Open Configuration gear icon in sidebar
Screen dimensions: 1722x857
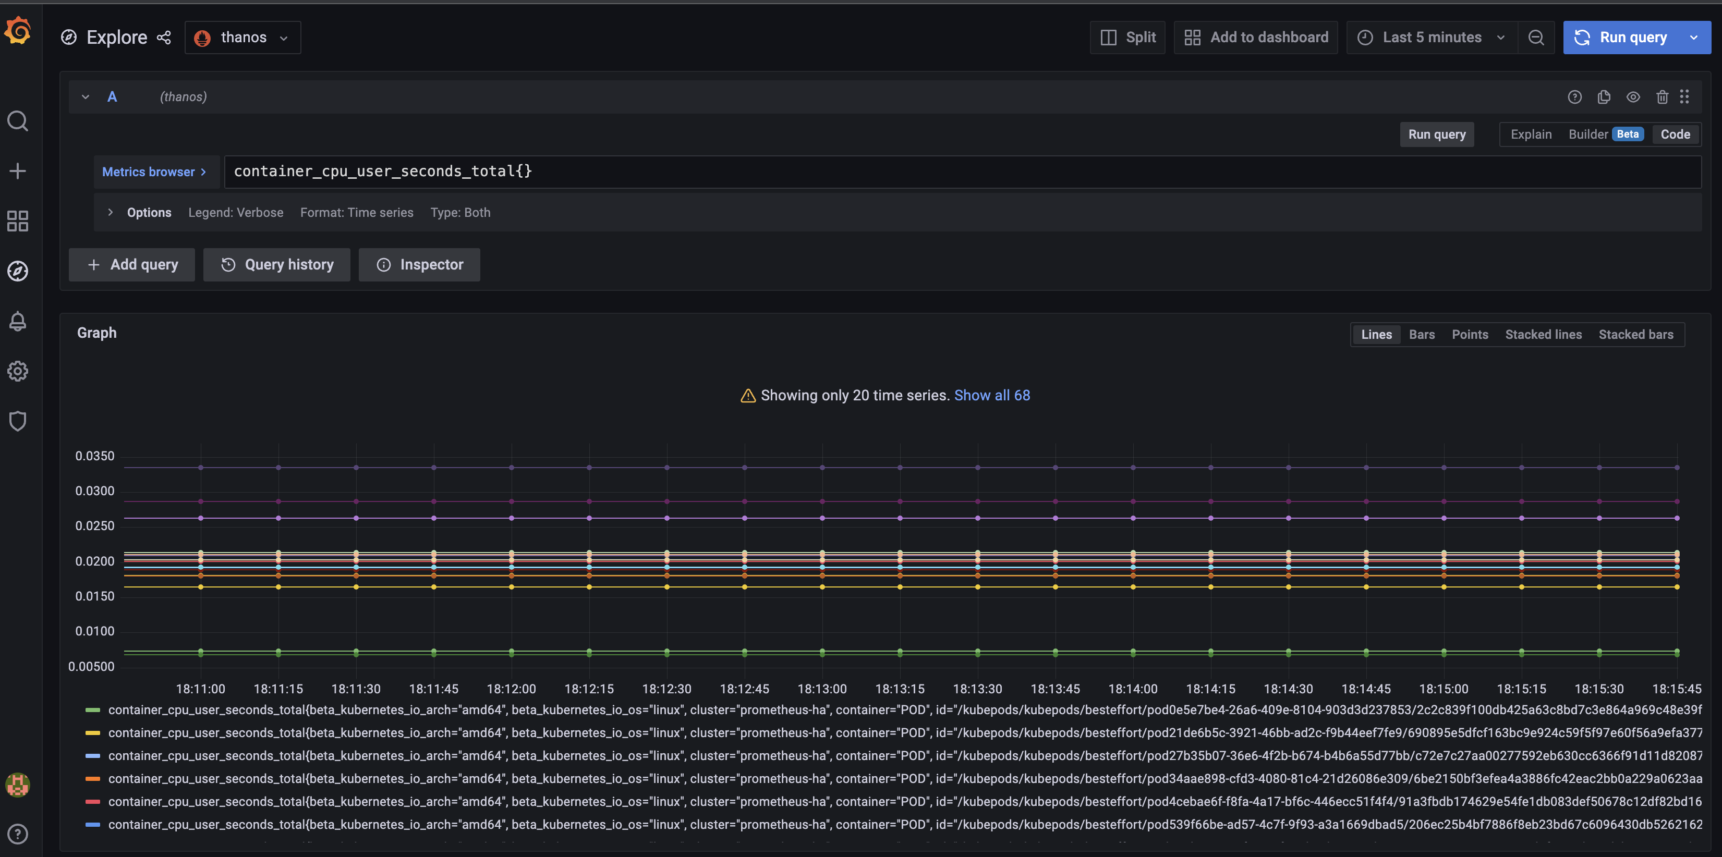pyautogui.click(x=18, y=371)
